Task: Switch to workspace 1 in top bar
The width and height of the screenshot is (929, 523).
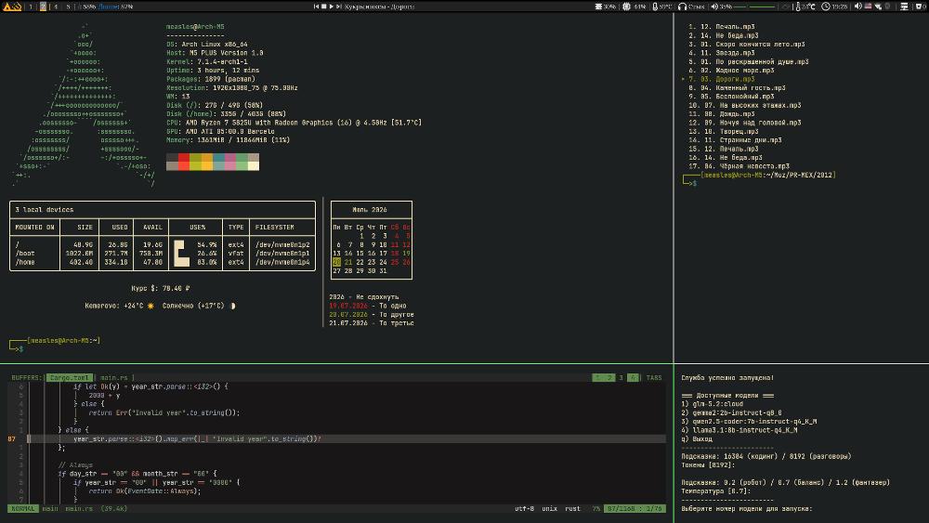Action: coord(31,7)
